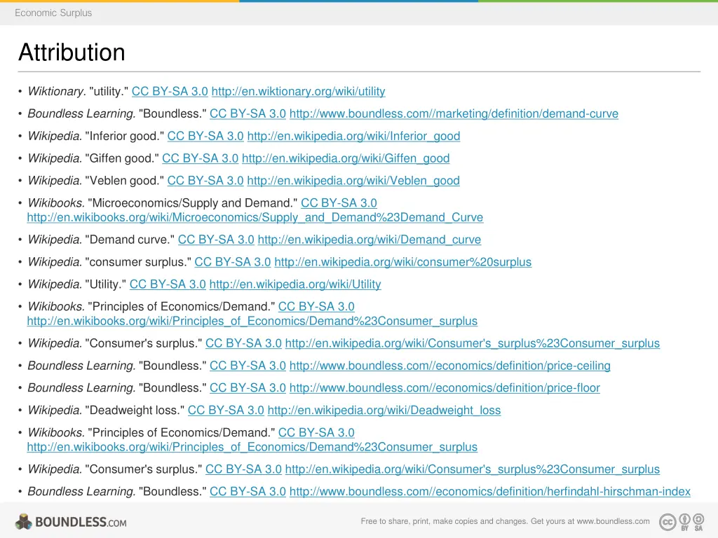Visit the wikipedia Deadweight_loss URL
Viewport: 718px width, 538px height.
coord(384,411)
